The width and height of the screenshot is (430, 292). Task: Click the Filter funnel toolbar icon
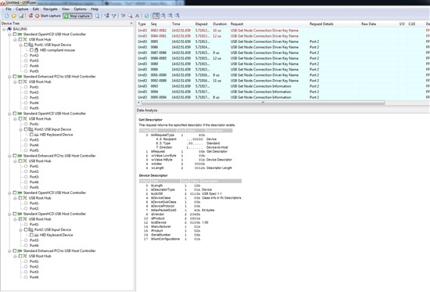114,16
